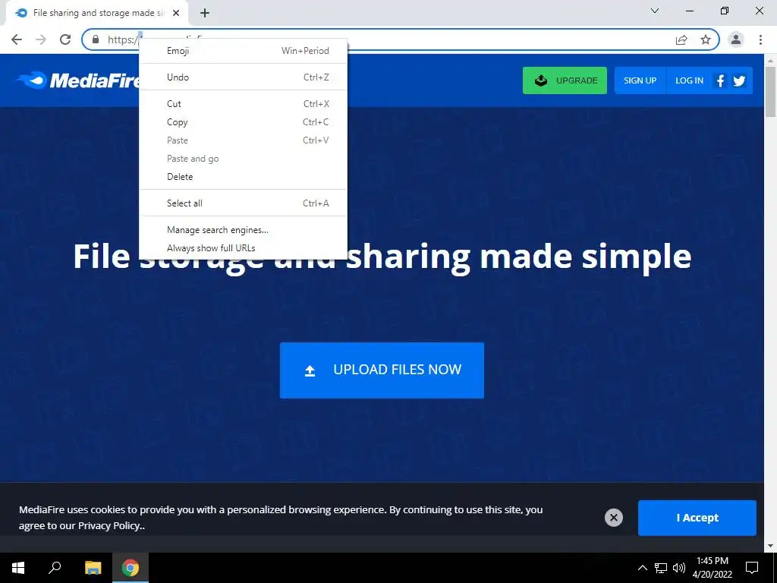The width and height of the screenshot is (777, 583).
Task: Click the SIGN UP button
Action: point(640,80)
